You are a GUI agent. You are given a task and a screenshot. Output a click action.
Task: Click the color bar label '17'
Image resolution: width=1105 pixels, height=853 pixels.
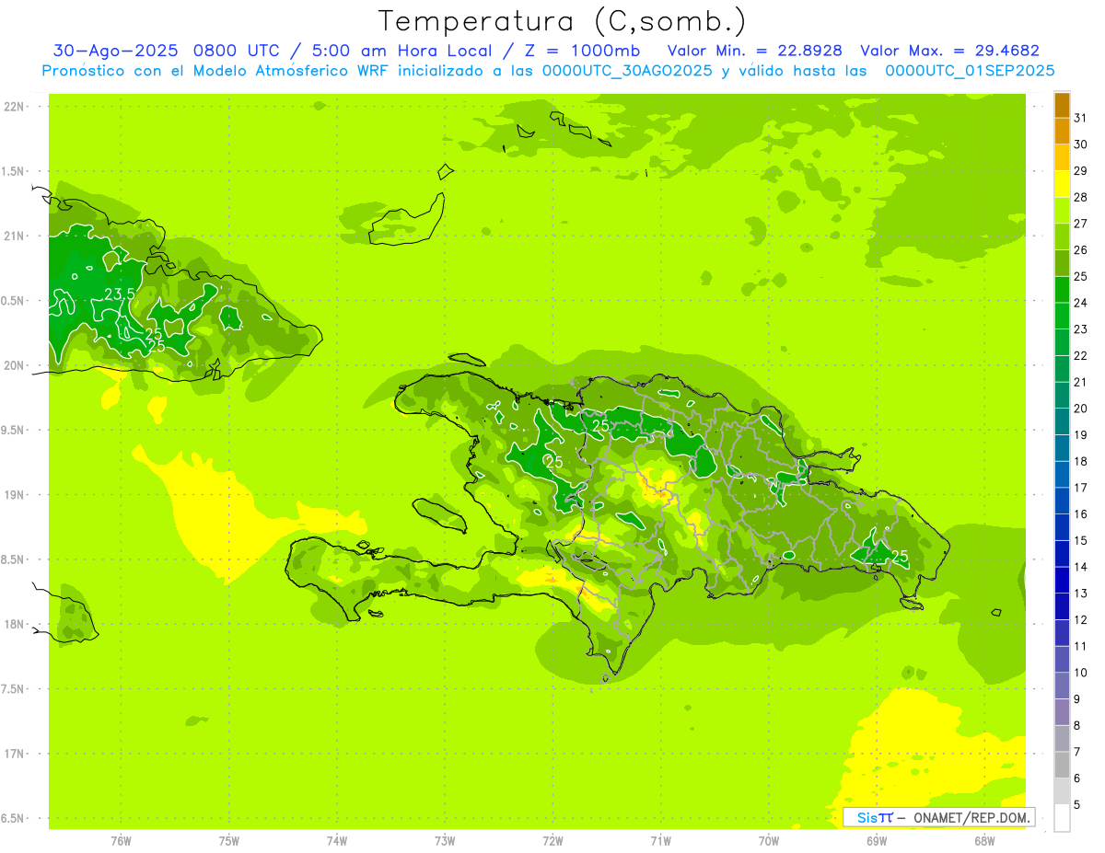1081,488
